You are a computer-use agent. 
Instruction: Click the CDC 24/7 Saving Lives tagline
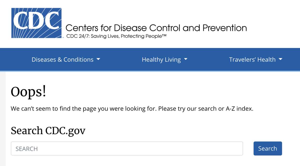(116, 36)
